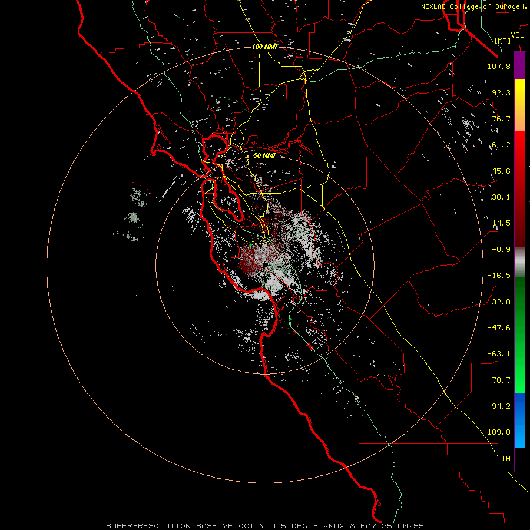Click the gray near-zero segment of color bar
Screen dimensions: 530x530
coord(520,262)
